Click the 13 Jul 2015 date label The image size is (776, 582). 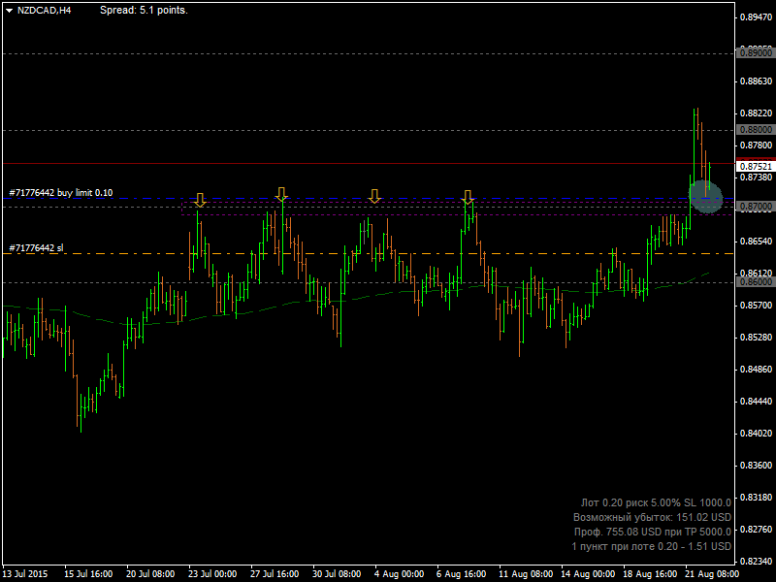25,574
